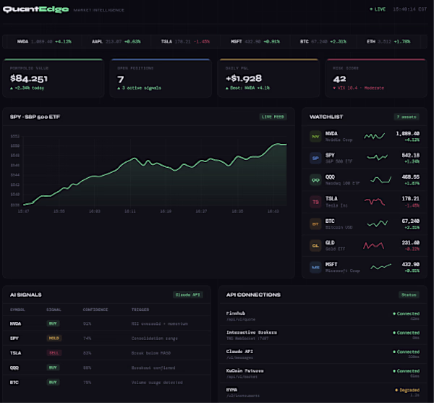434x403 pixels.
Task: Click the BUY signal badge for BTC
Action: click(53, 382)
